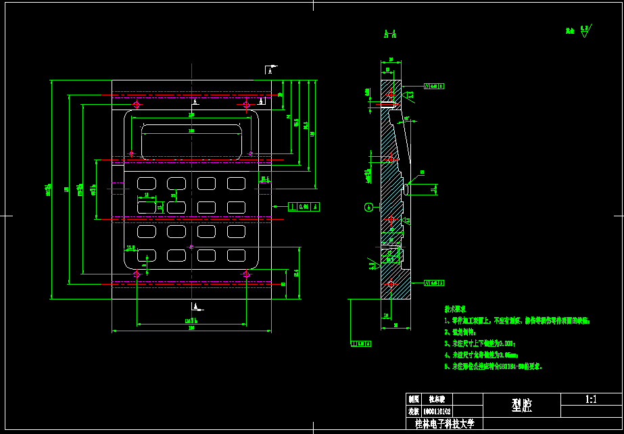
Task: Select parallelism tolerance frame near section bottom
Action: tap(434, 283)
